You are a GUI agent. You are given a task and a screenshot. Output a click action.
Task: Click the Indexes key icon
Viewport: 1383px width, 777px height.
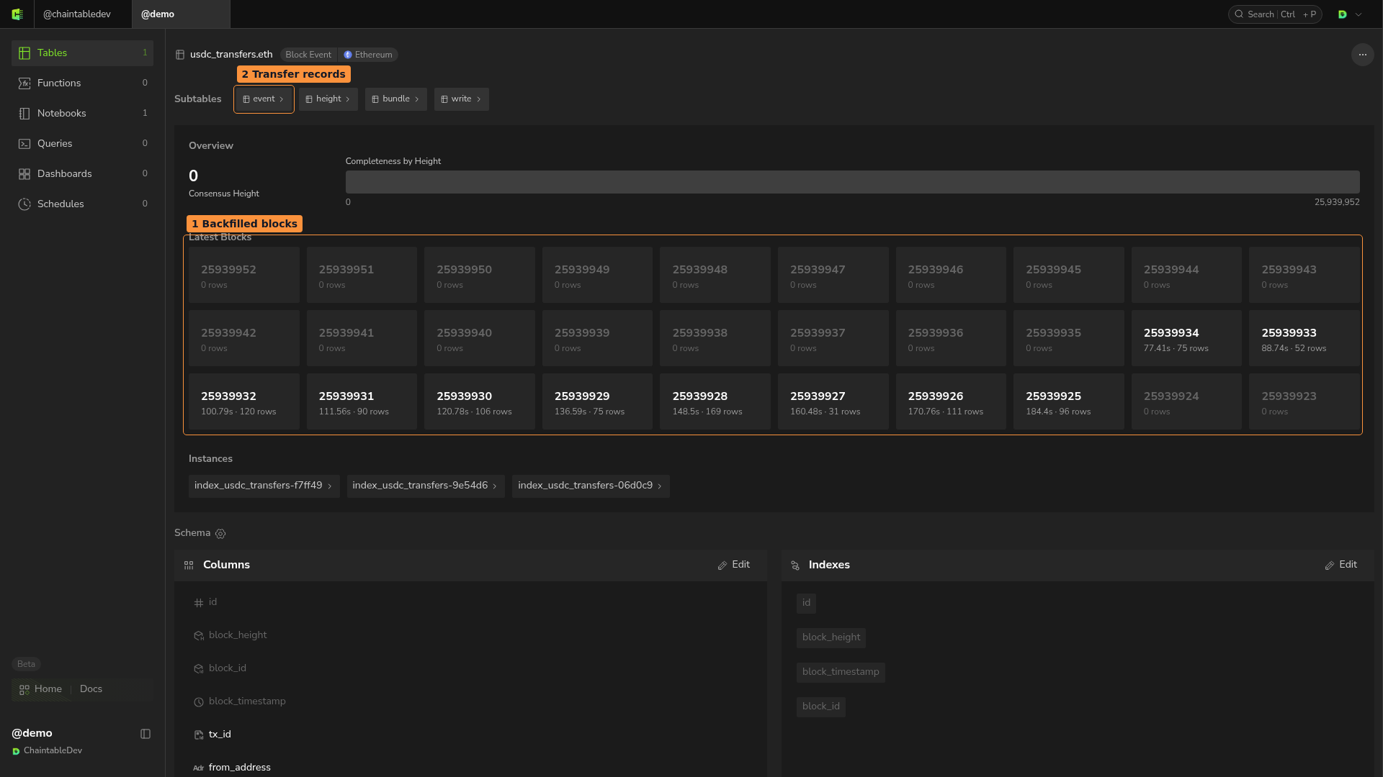pos(795,565)
